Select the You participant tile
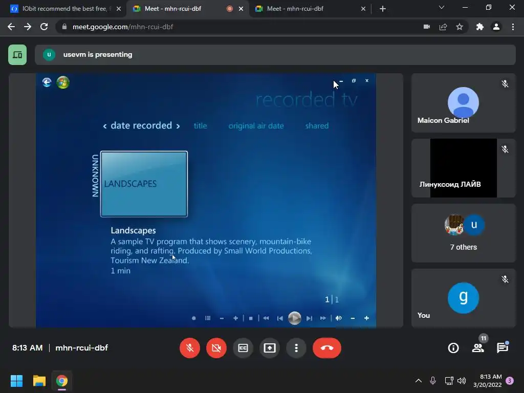Image resolution: width=524 pixels, height=393 pixels. click(x=464, y=298)
